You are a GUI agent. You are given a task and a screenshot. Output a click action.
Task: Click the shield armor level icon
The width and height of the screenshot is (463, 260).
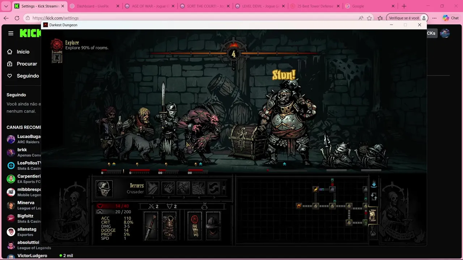click(169, 206)
